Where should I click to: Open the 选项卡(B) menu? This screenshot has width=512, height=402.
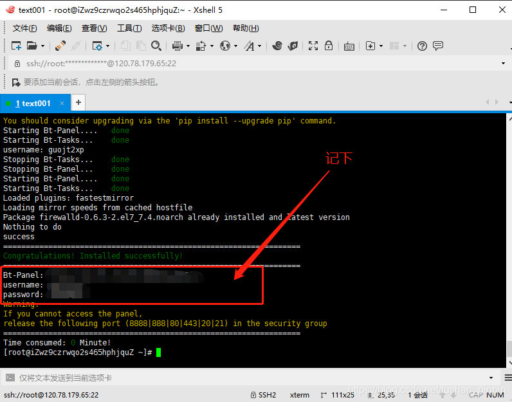168,28
